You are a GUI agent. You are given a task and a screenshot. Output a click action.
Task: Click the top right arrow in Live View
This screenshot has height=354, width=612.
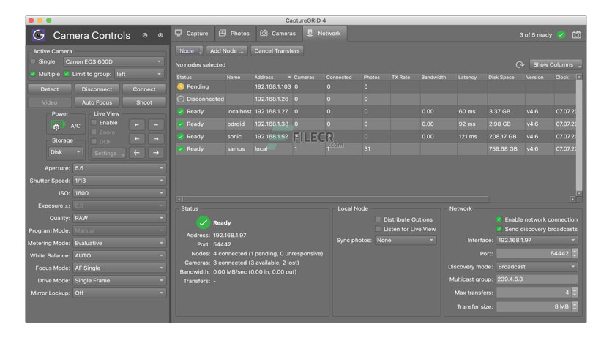(x=156, y=125)
